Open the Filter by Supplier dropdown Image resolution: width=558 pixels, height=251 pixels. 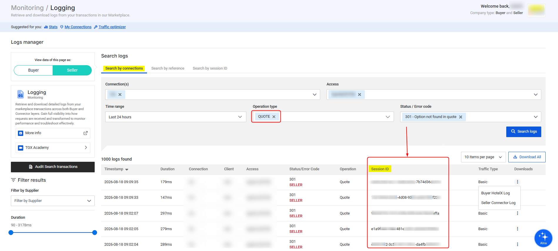pyautogui.click(x=53, y=201)
